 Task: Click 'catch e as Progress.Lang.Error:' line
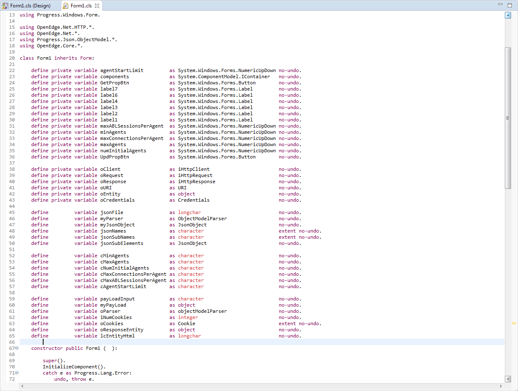(87, 373)
